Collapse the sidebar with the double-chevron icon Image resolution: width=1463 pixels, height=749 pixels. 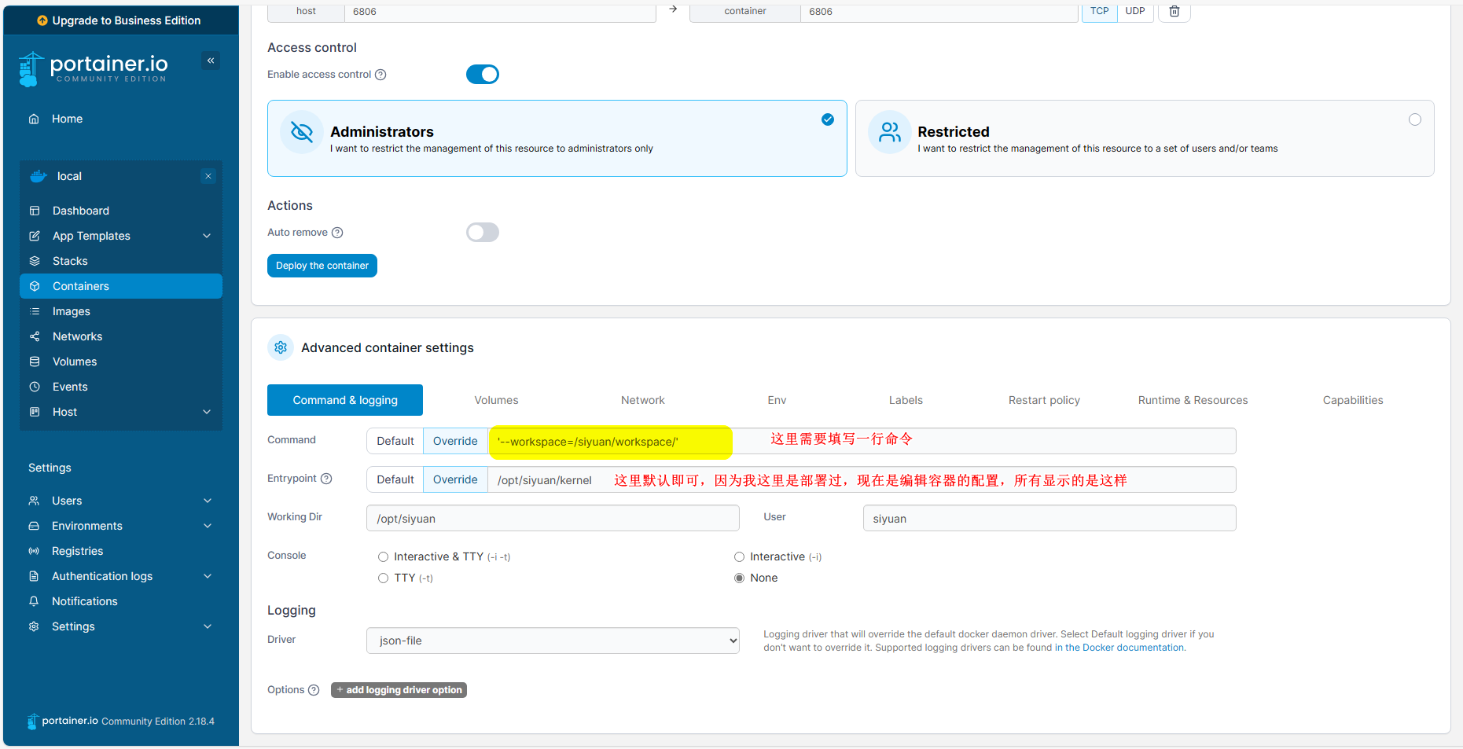[211, 61]
